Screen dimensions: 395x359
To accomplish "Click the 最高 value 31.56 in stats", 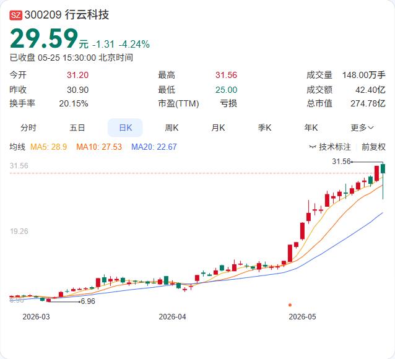I will point(226,75).
